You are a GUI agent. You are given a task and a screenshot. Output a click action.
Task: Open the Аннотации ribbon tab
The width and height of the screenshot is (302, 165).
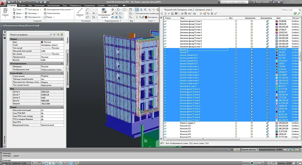[39, 5]
